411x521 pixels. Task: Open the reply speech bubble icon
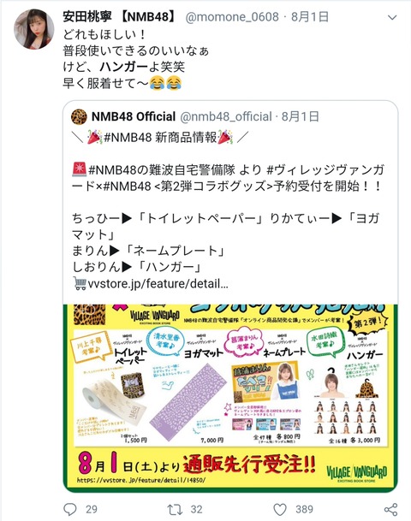point(70,509)
